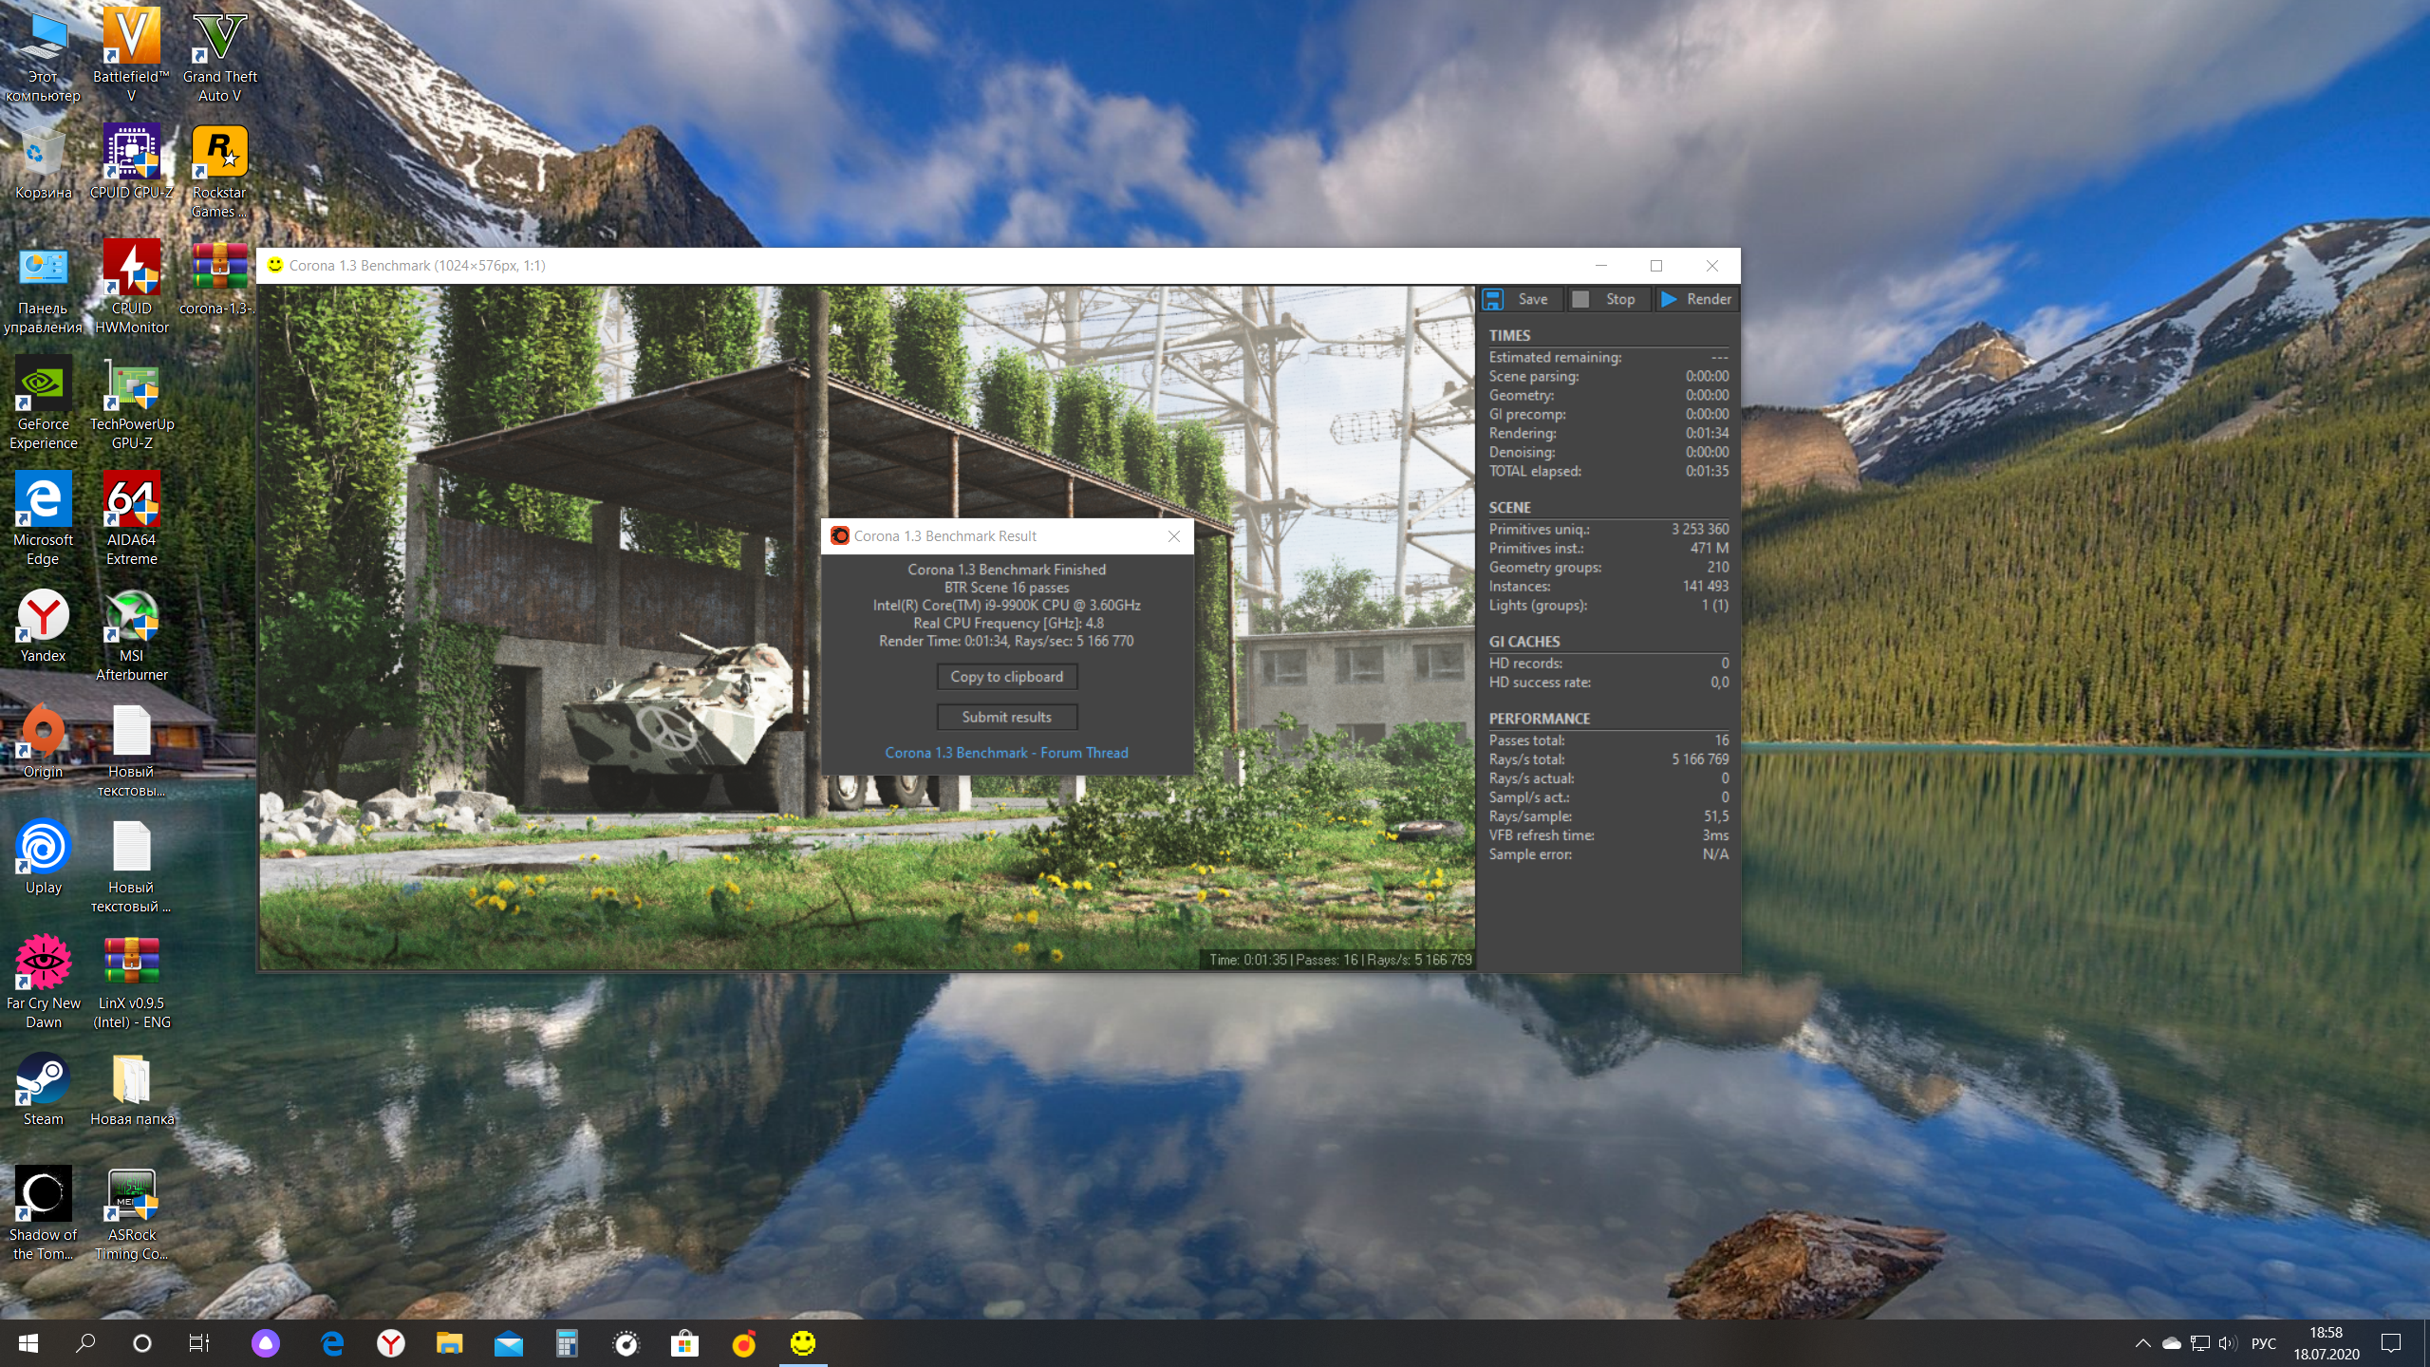
Task: Expand the system tray hidden icons arrow
Action: (x=2142, y=1343)
